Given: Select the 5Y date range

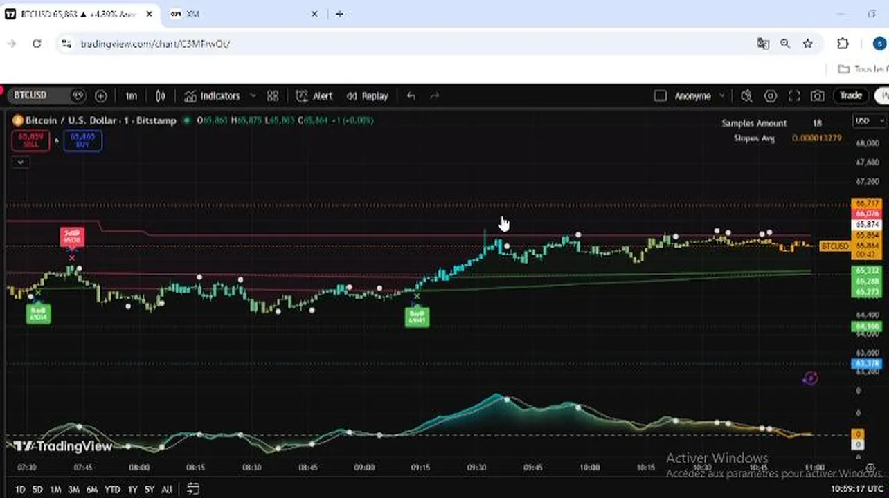Looking at the screenshot, I should tap(150, 490).
